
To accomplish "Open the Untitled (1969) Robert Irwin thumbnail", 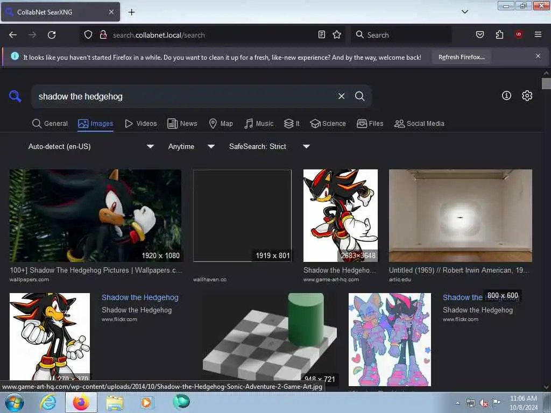I will click(461, 216).
